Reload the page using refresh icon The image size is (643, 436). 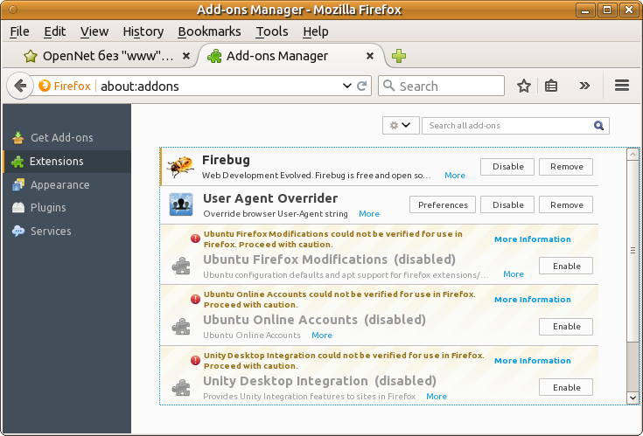coord(362,86)
